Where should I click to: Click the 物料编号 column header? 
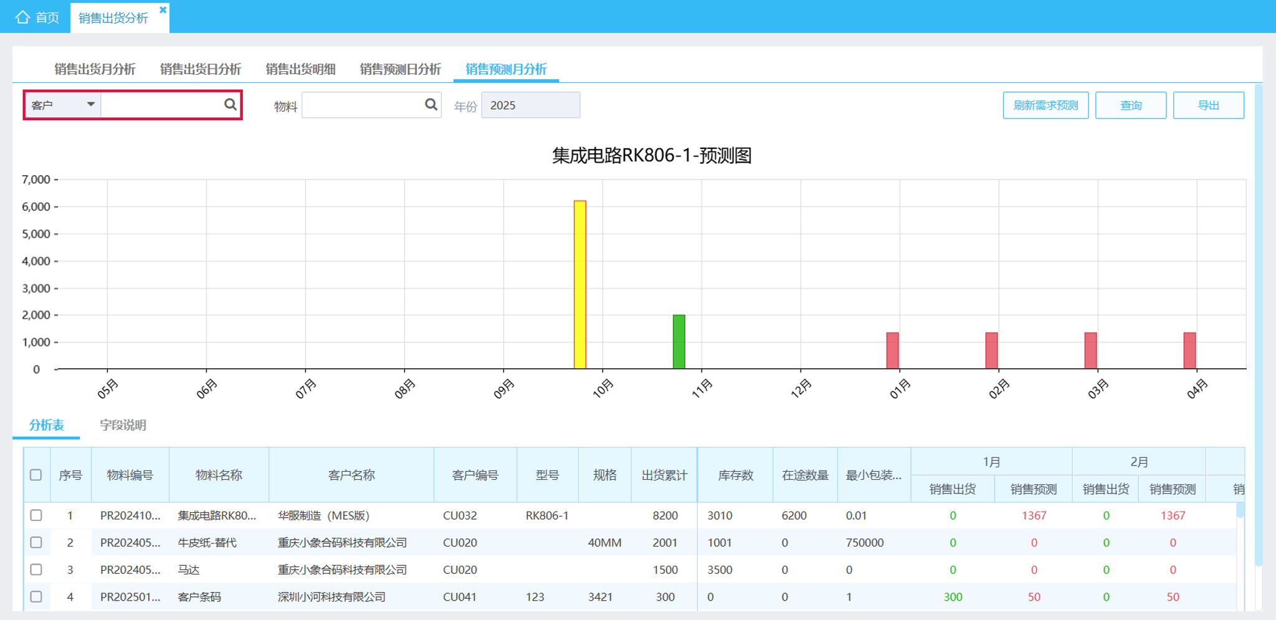coord(130,475)
